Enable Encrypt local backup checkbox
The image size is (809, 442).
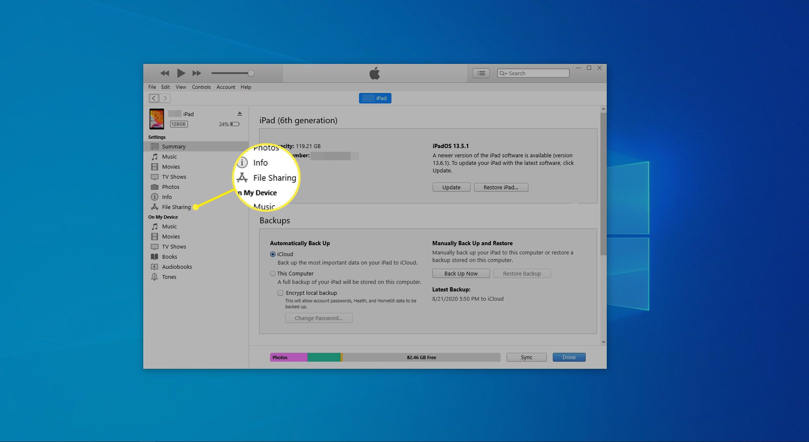click(x=280, y=293)
